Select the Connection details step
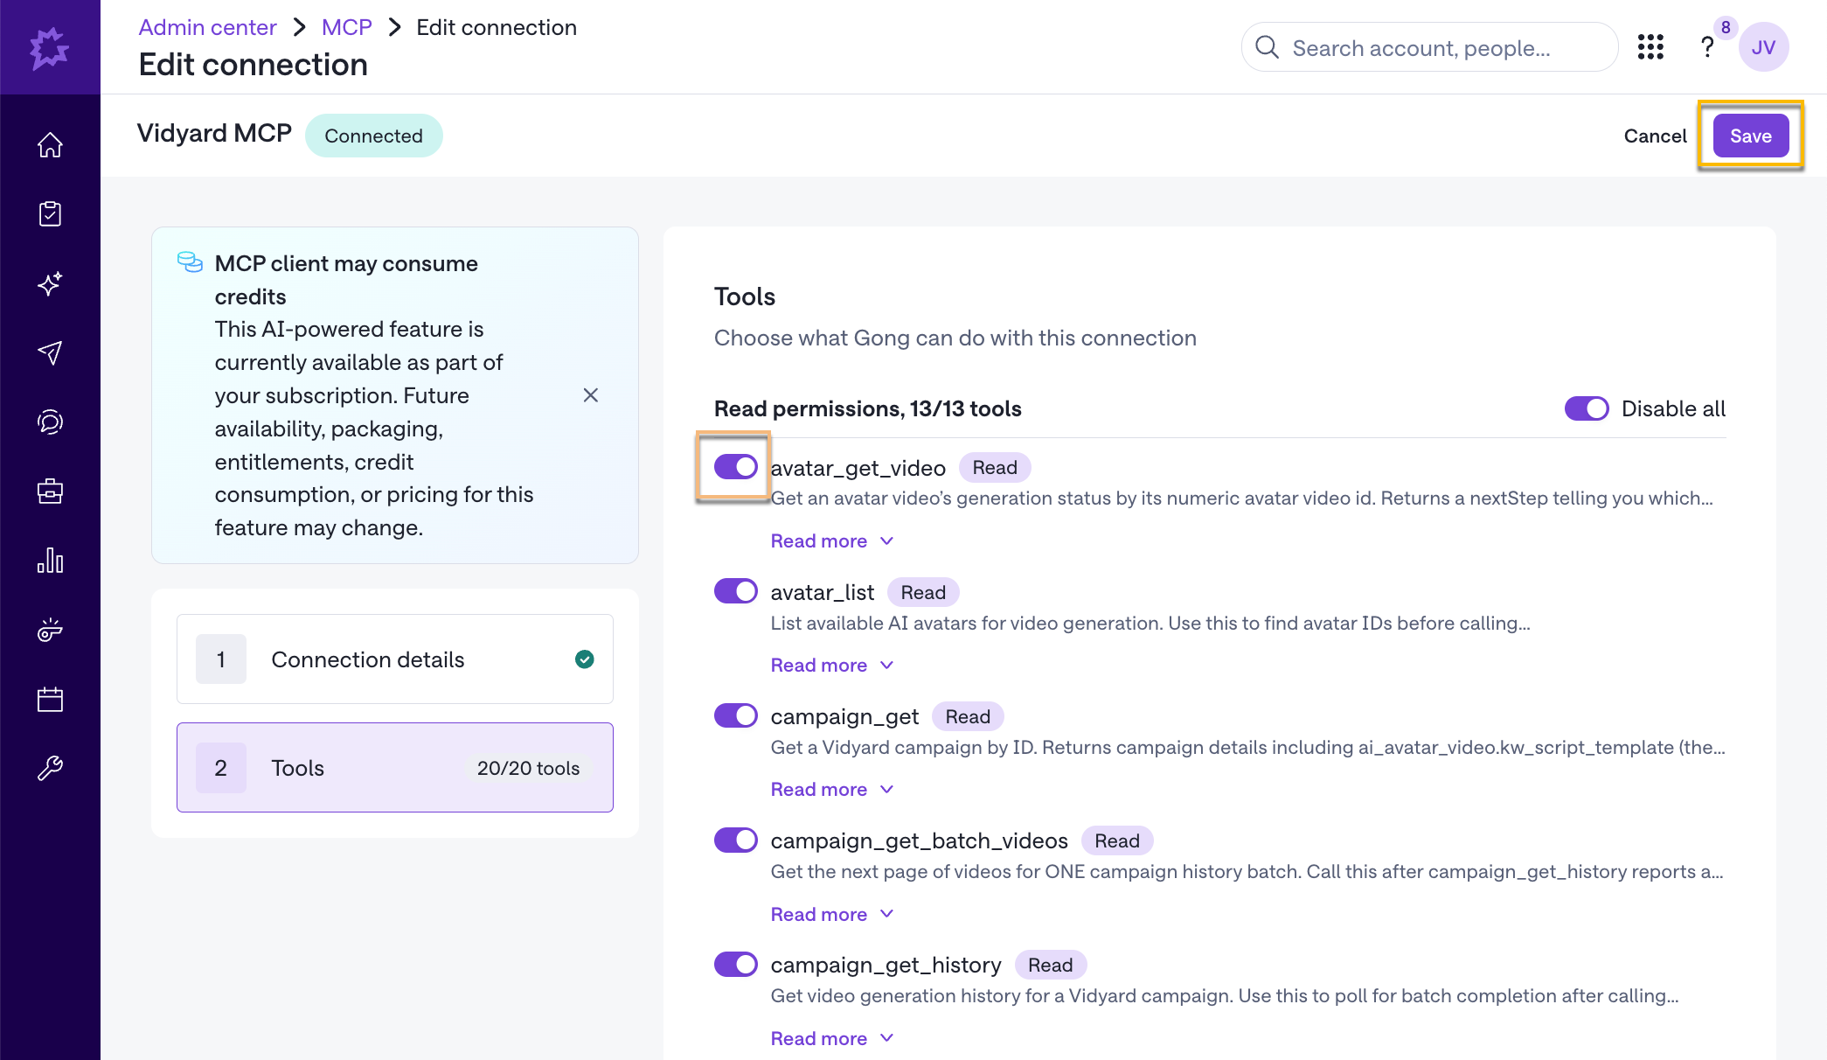This screenshot has height=1060, width=1827. click(395, 659)
